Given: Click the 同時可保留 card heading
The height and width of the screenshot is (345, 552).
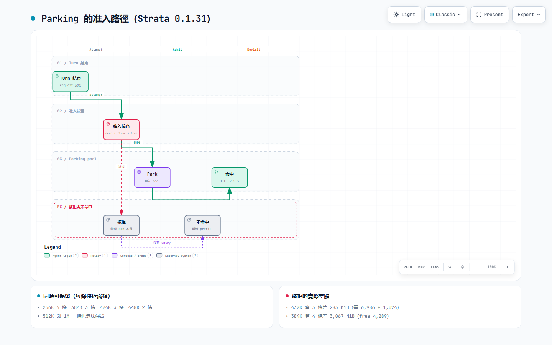Looking at the screenshot, I should pos(77,296).
